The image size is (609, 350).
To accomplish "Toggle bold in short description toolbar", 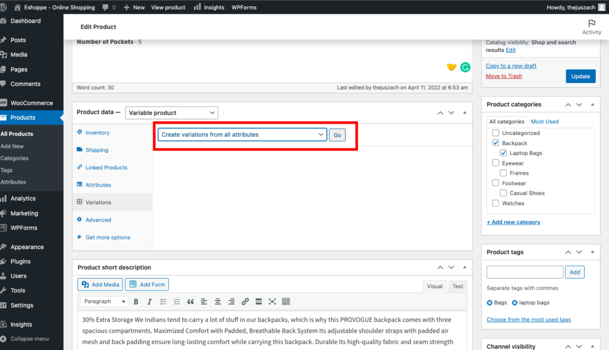I will coord(136,301).
